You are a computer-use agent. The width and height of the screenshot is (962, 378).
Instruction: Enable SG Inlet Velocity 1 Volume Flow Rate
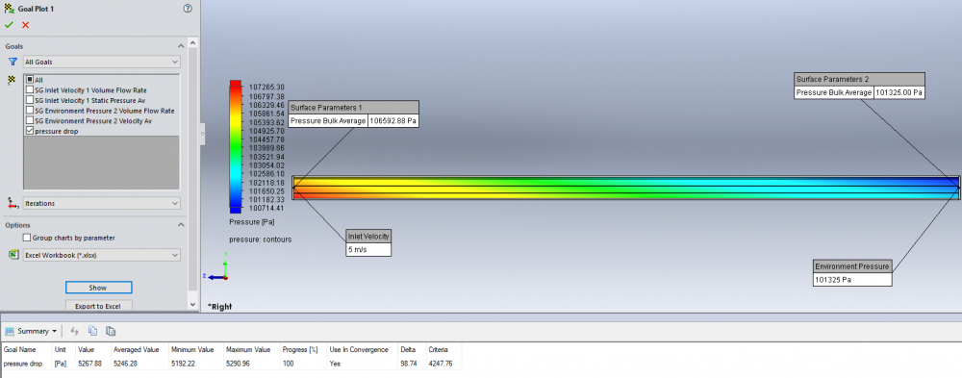click(30, 89)
